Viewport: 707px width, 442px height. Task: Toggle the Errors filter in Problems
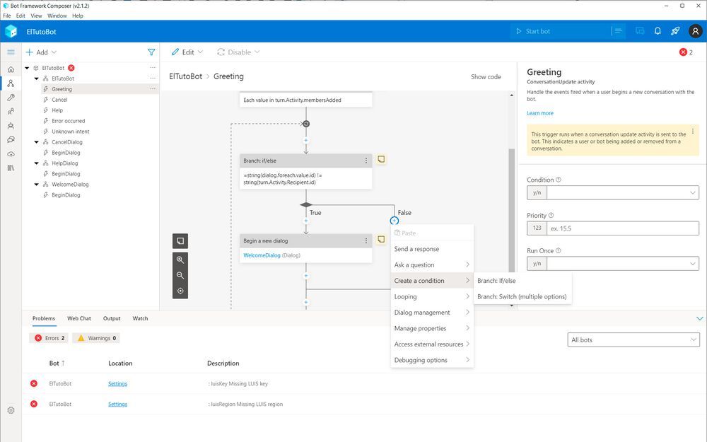coord(49,338)
